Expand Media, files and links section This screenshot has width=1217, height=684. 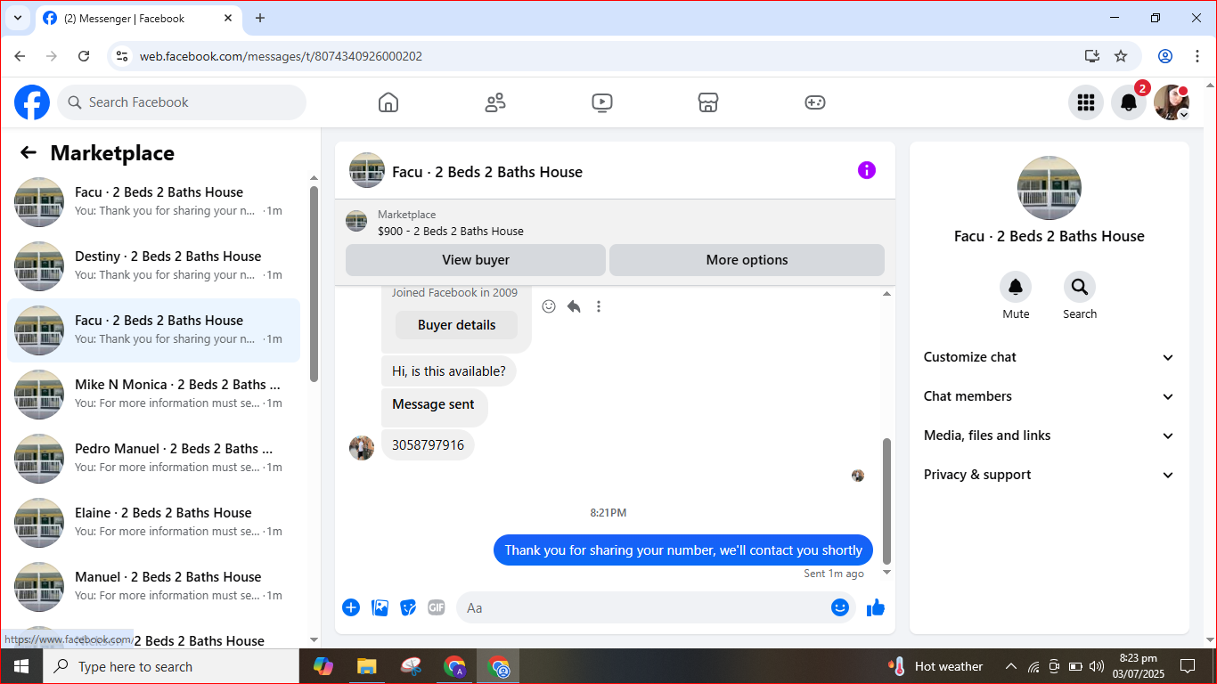pyautogui.click(x=1050, y=436)
